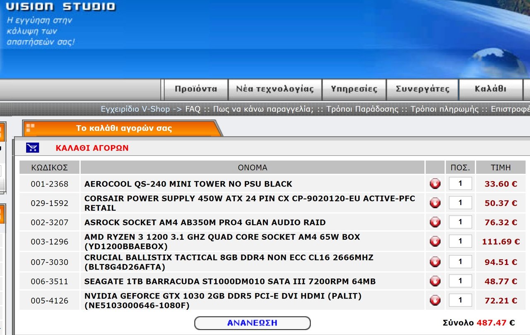Select the Το καλάθι αγορών σας tab
530x335 pixels.
[123, 128]
